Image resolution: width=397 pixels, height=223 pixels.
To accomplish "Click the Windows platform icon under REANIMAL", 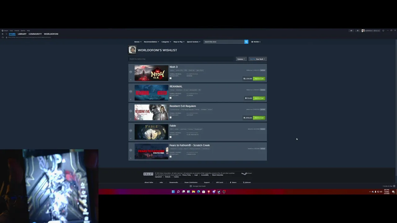I will pyautogui.click(x=170, y=98).
